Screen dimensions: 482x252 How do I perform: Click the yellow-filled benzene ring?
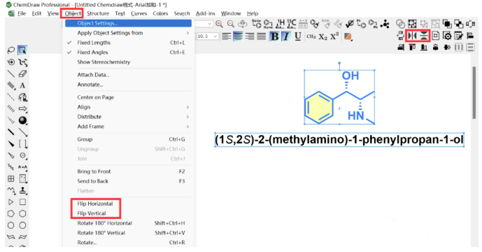pyautogui.click(x=318, y=108)
